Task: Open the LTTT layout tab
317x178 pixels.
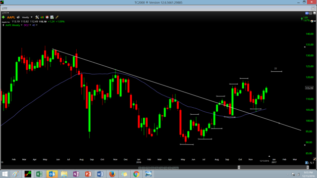Action: (4, 8)
